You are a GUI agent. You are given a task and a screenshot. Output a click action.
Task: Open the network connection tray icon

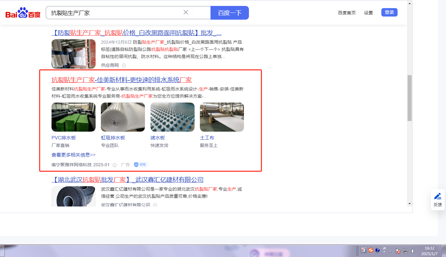point(406,251)
